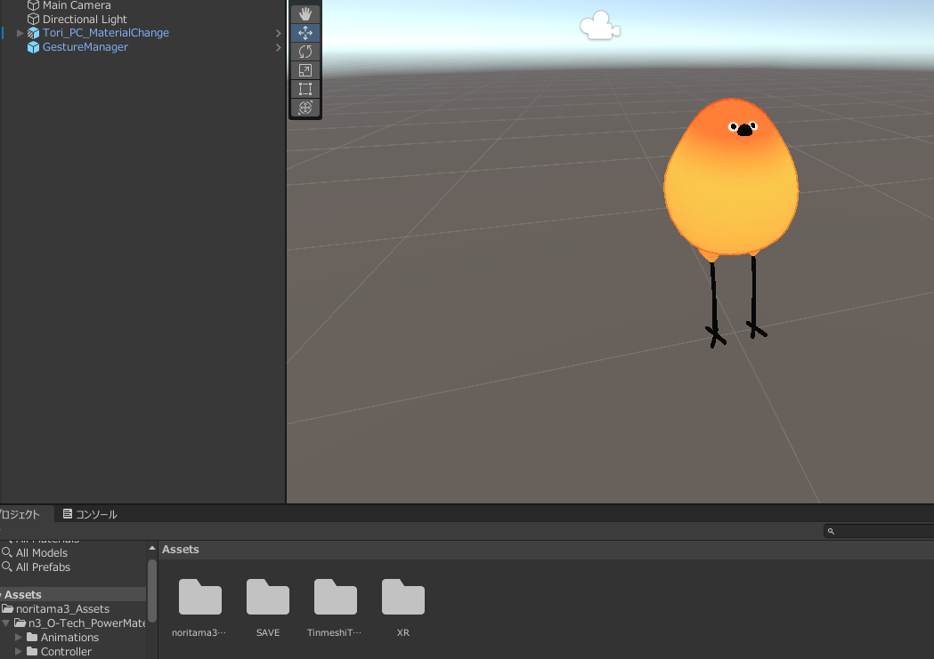Image resolution: width=934 pixels, height=659 pixels.
Task: Switch to the Rotate tool
Action: coord(305,52)
